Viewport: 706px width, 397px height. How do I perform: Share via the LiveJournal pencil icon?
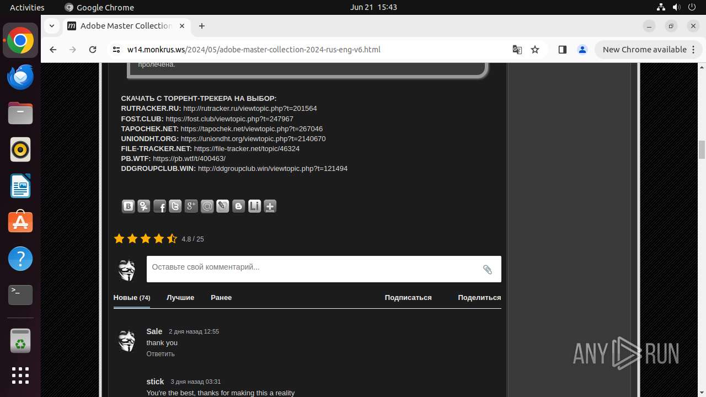[223, 206]
